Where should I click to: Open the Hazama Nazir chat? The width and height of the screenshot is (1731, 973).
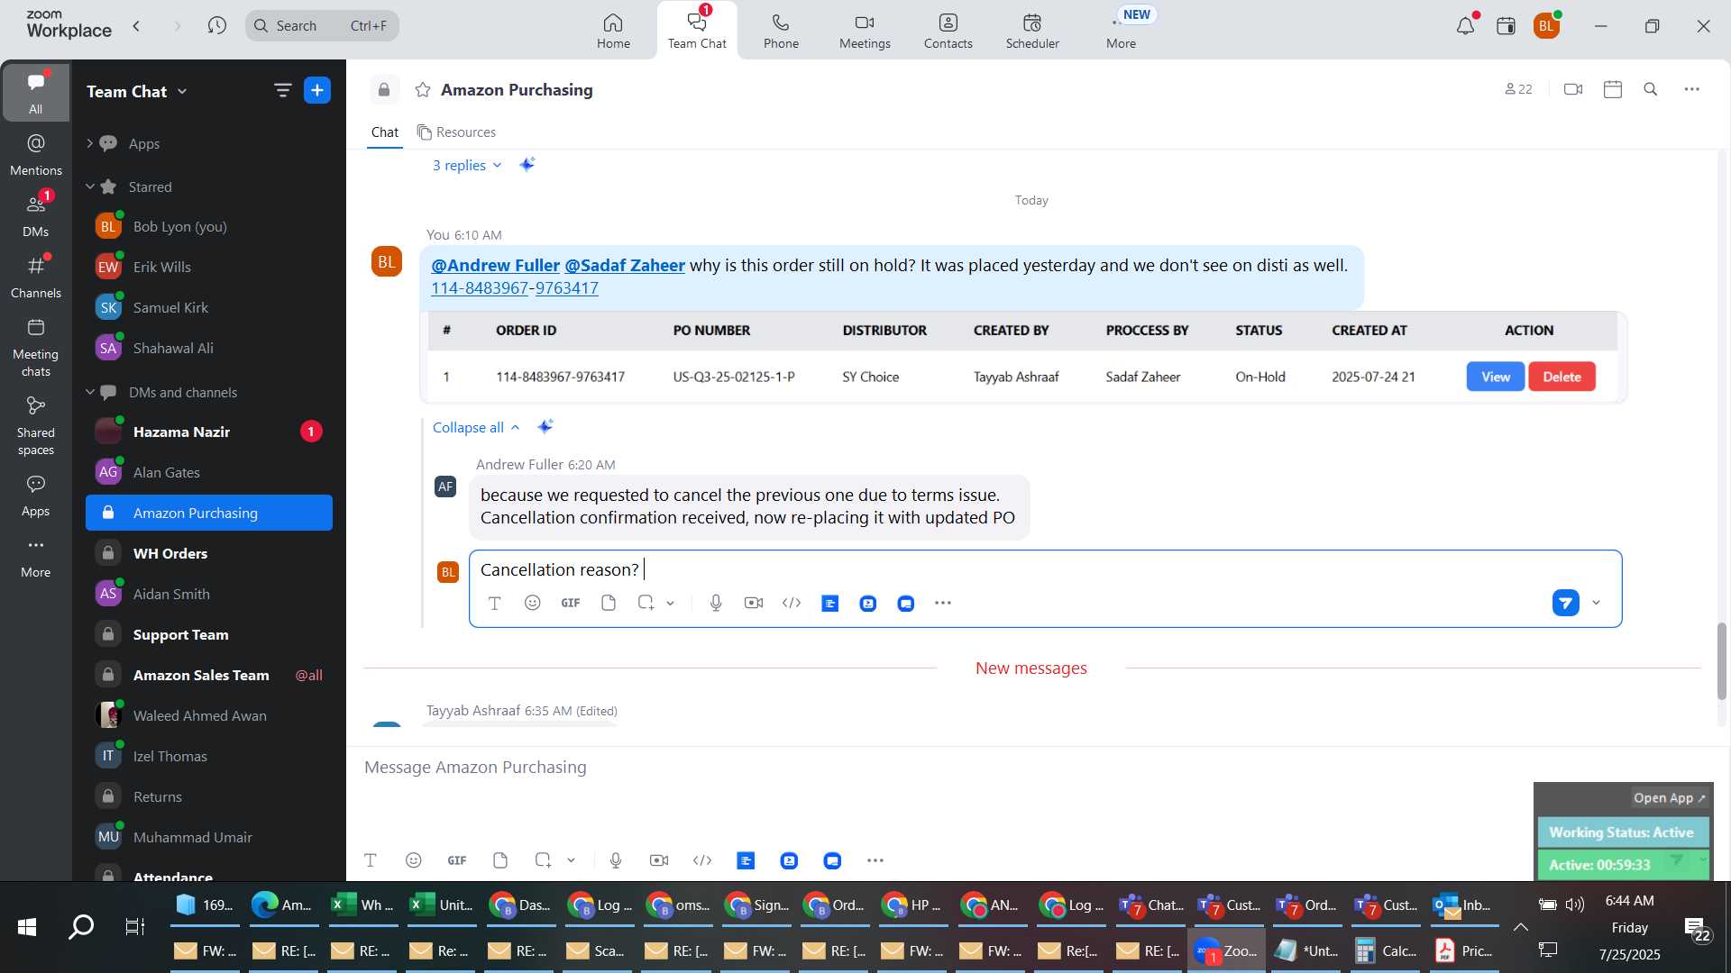[x=209, y=432]
